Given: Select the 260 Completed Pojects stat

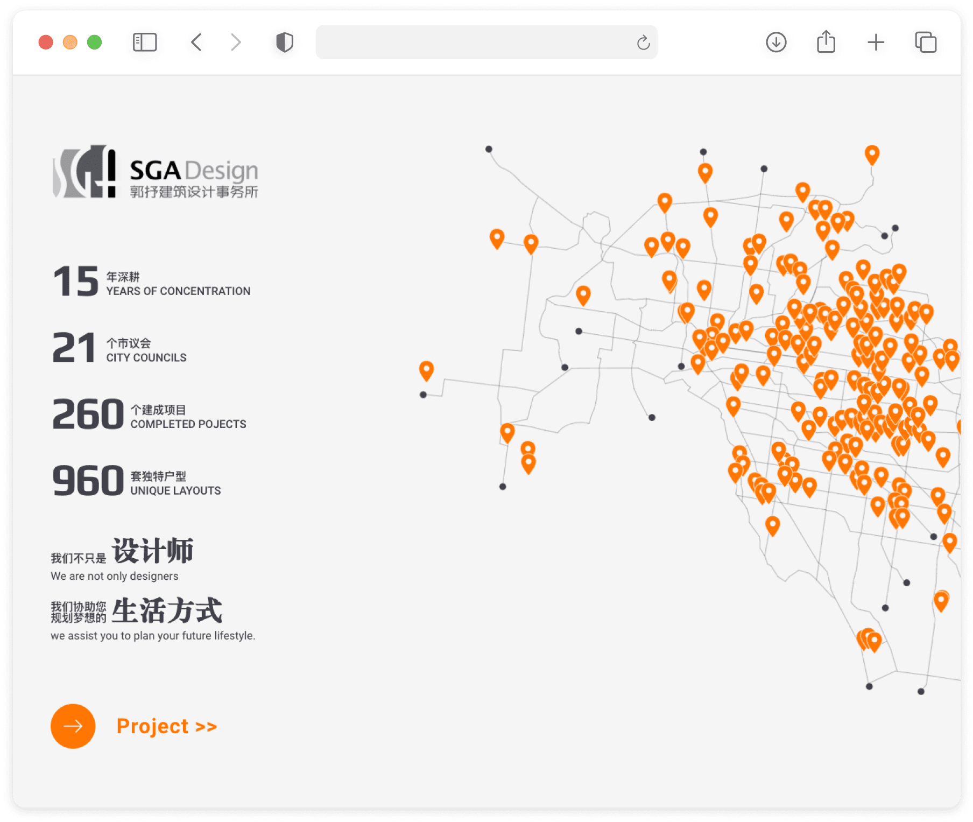Looking at the screenshot, I should pyautogui.click(x=150, y=415).
